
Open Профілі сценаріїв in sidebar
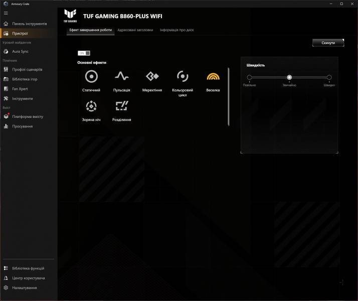[x=28, y=69]
